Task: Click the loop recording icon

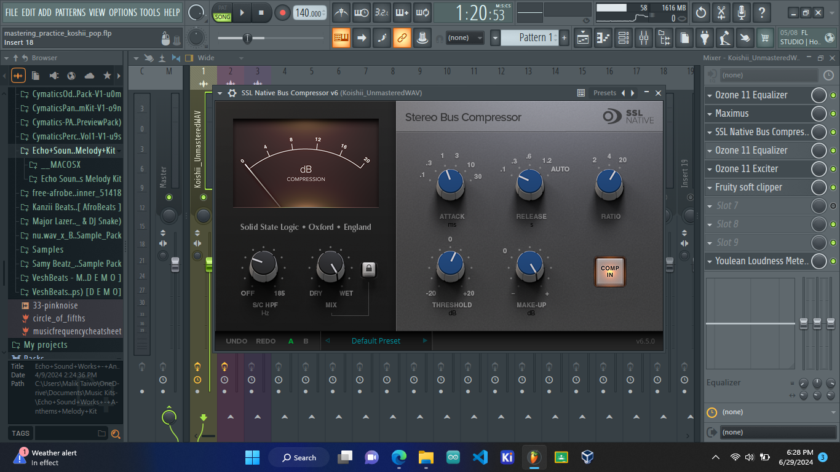Action: [x=422, y=12]
